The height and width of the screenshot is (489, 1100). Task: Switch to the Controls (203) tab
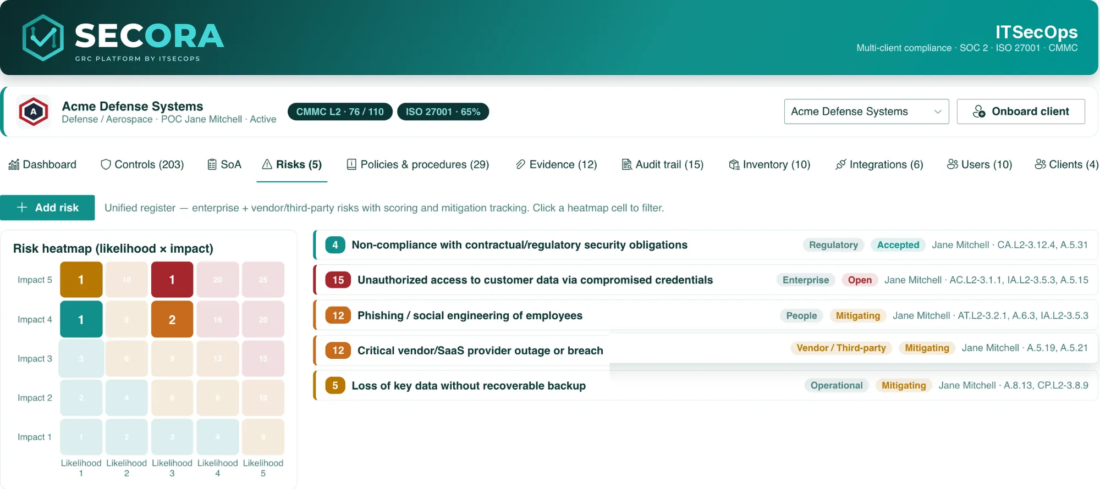[x=142, y=164]
